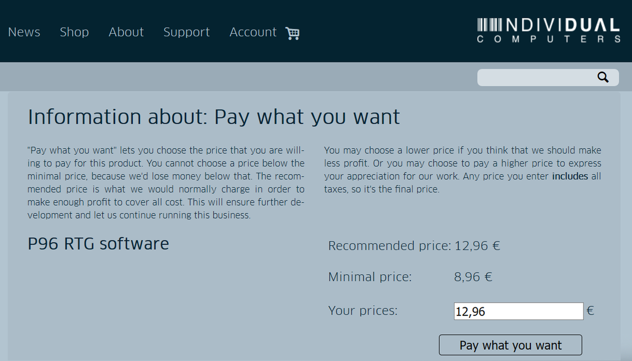Click the P96 RTG software title
The width and height of the screenshot is (632, 361).
[98, 244]
